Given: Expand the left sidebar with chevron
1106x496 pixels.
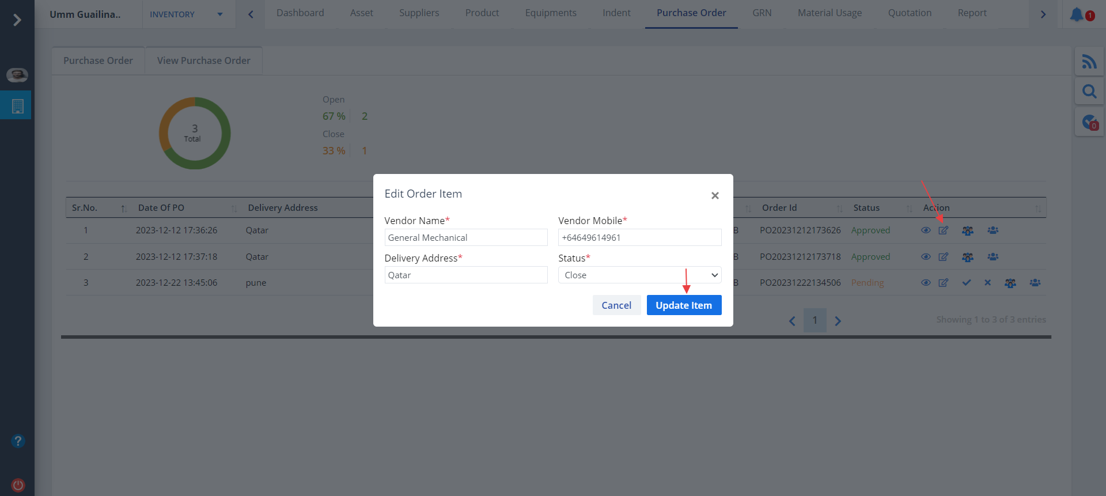Looking at the screenshot, I should (x=17, y=20).
